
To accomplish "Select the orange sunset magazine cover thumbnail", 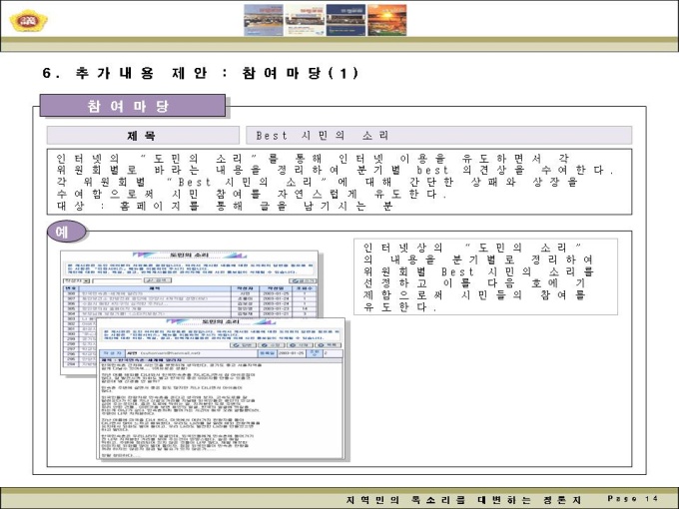I will click(387, 20).
